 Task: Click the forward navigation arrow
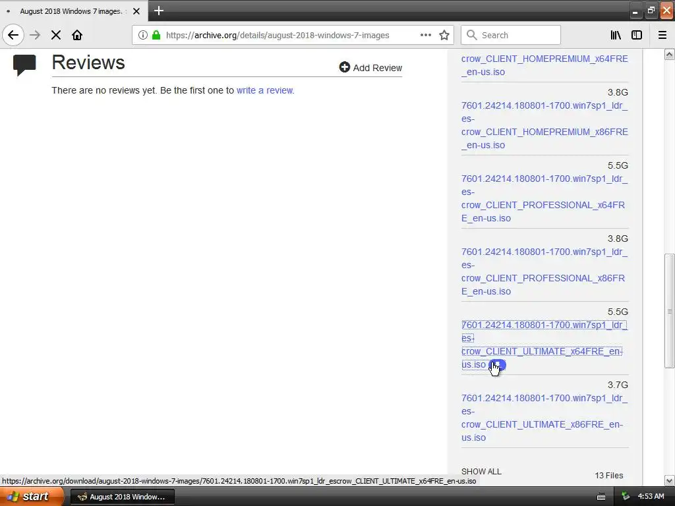35,35
